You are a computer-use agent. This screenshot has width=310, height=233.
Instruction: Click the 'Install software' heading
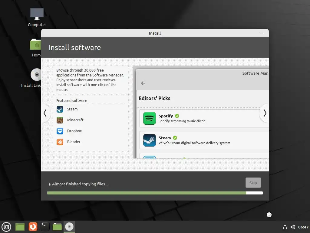coord(75,48)
